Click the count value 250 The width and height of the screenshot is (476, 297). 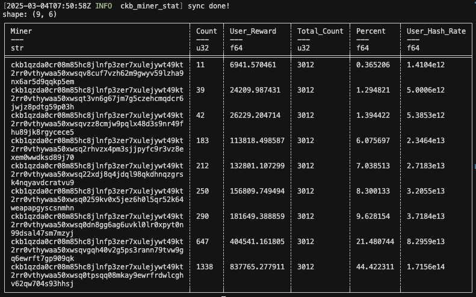(202, 191)
